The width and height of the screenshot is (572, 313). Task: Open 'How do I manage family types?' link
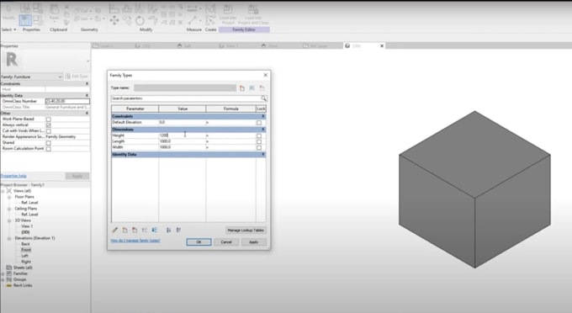(135, 241)
